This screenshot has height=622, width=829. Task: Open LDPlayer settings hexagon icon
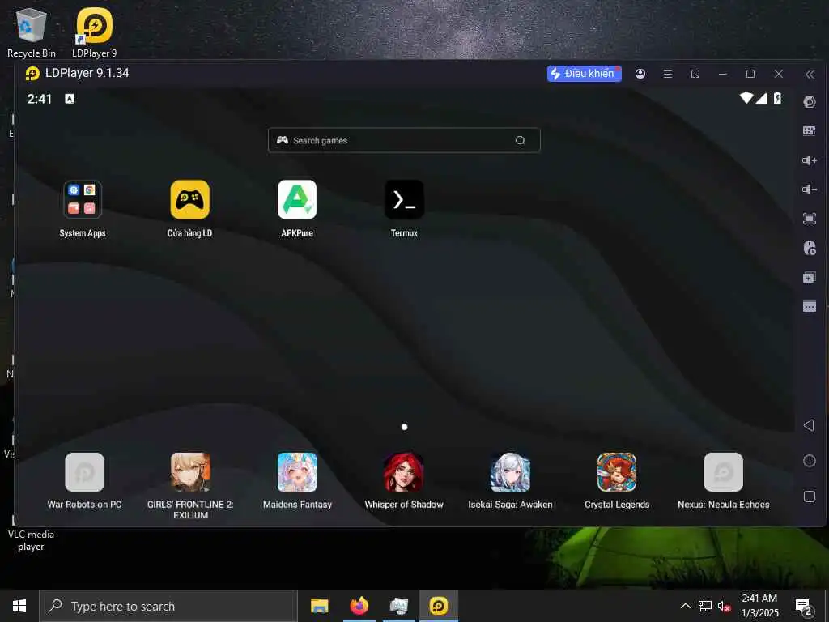coord(810,102)
